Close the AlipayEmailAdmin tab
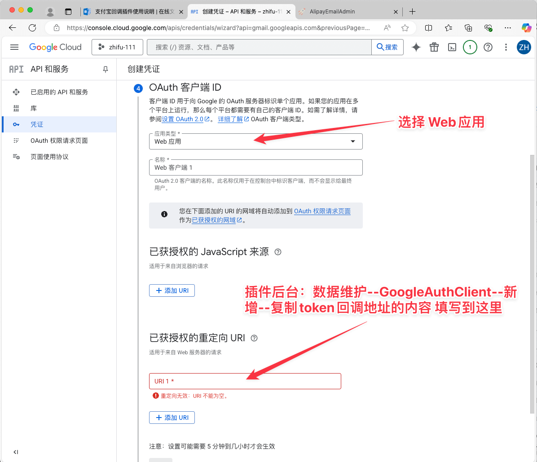Viewport: 537px width, 462px height. pyautogui.click(x=396, y=12)
